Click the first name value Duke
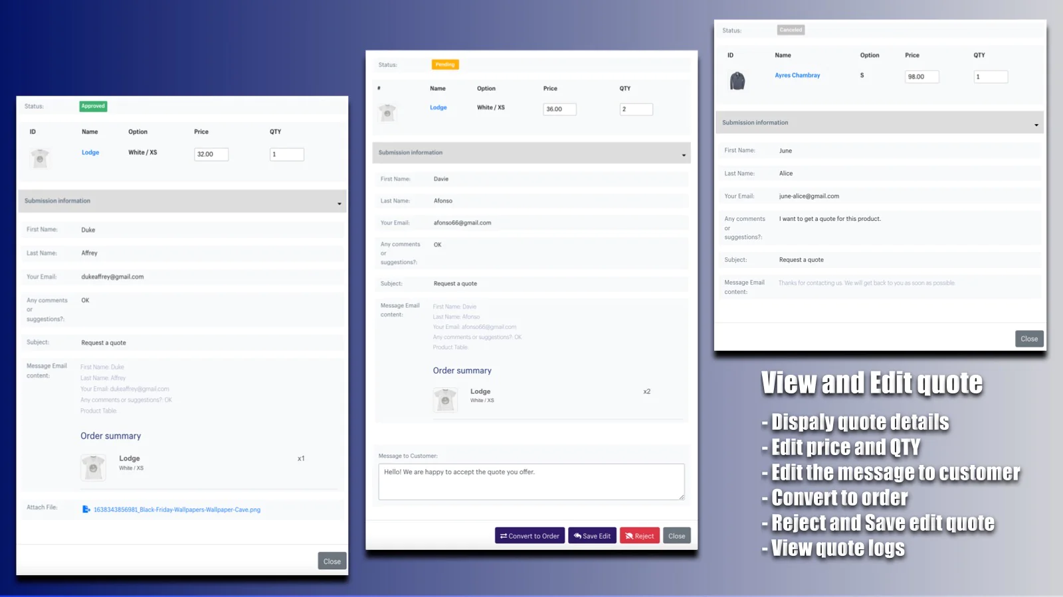The height and width of the screenshot is (597, 1063). click(x=88, y=230)
